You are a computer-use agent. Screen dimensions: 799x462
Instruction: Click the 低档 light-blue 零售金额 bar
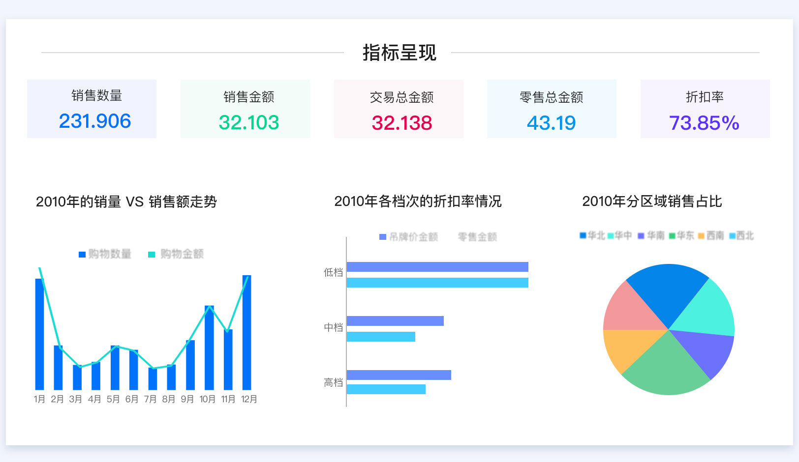[437, 283]
